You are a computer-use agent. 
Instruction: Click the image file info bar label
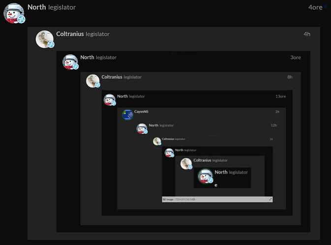170,199
